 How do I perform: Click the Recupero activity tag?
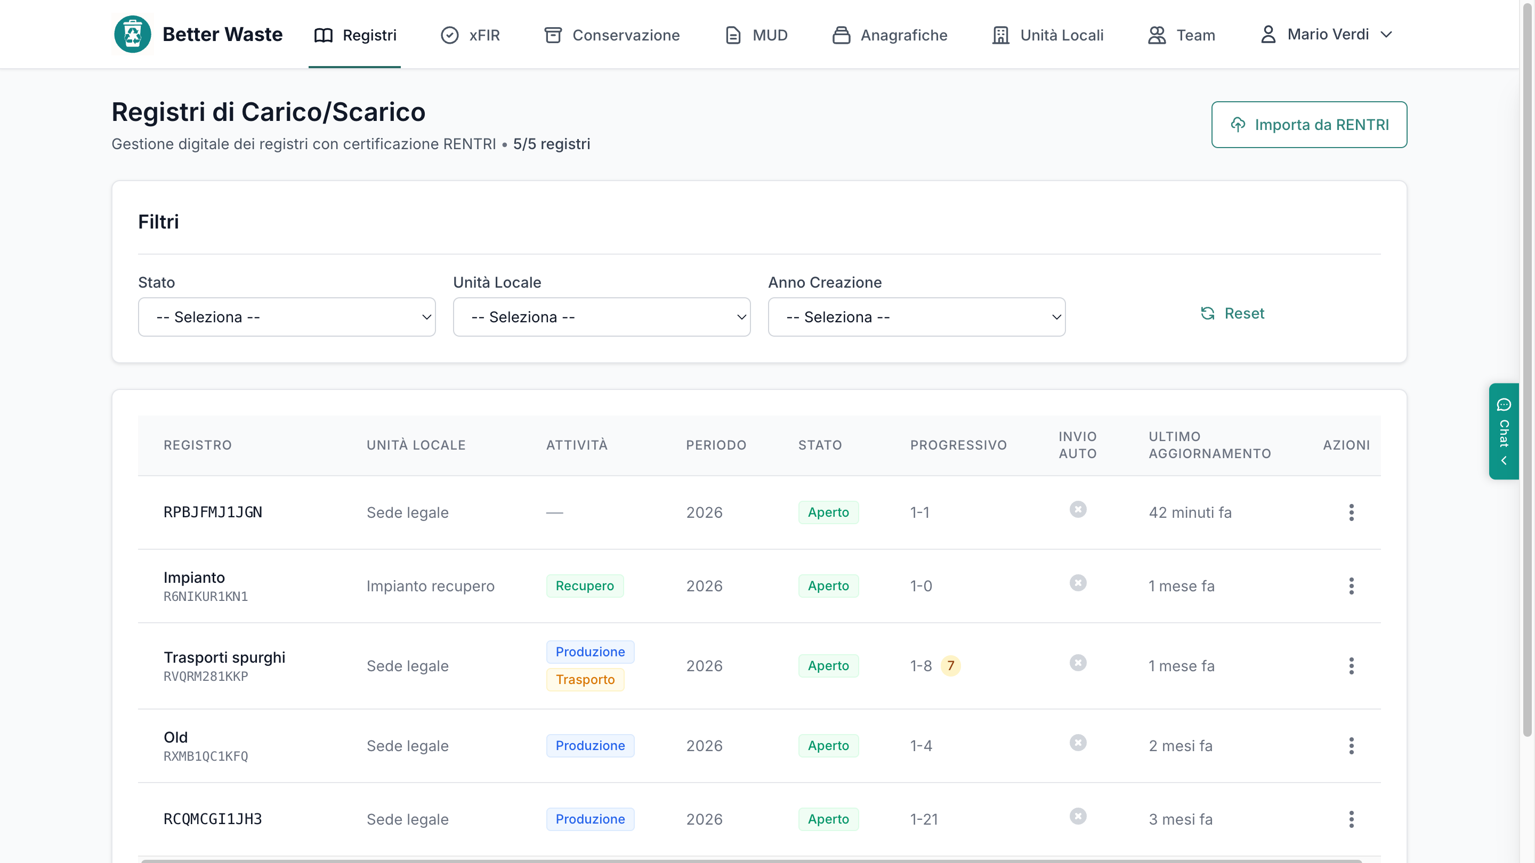click(x=585, y=586)
